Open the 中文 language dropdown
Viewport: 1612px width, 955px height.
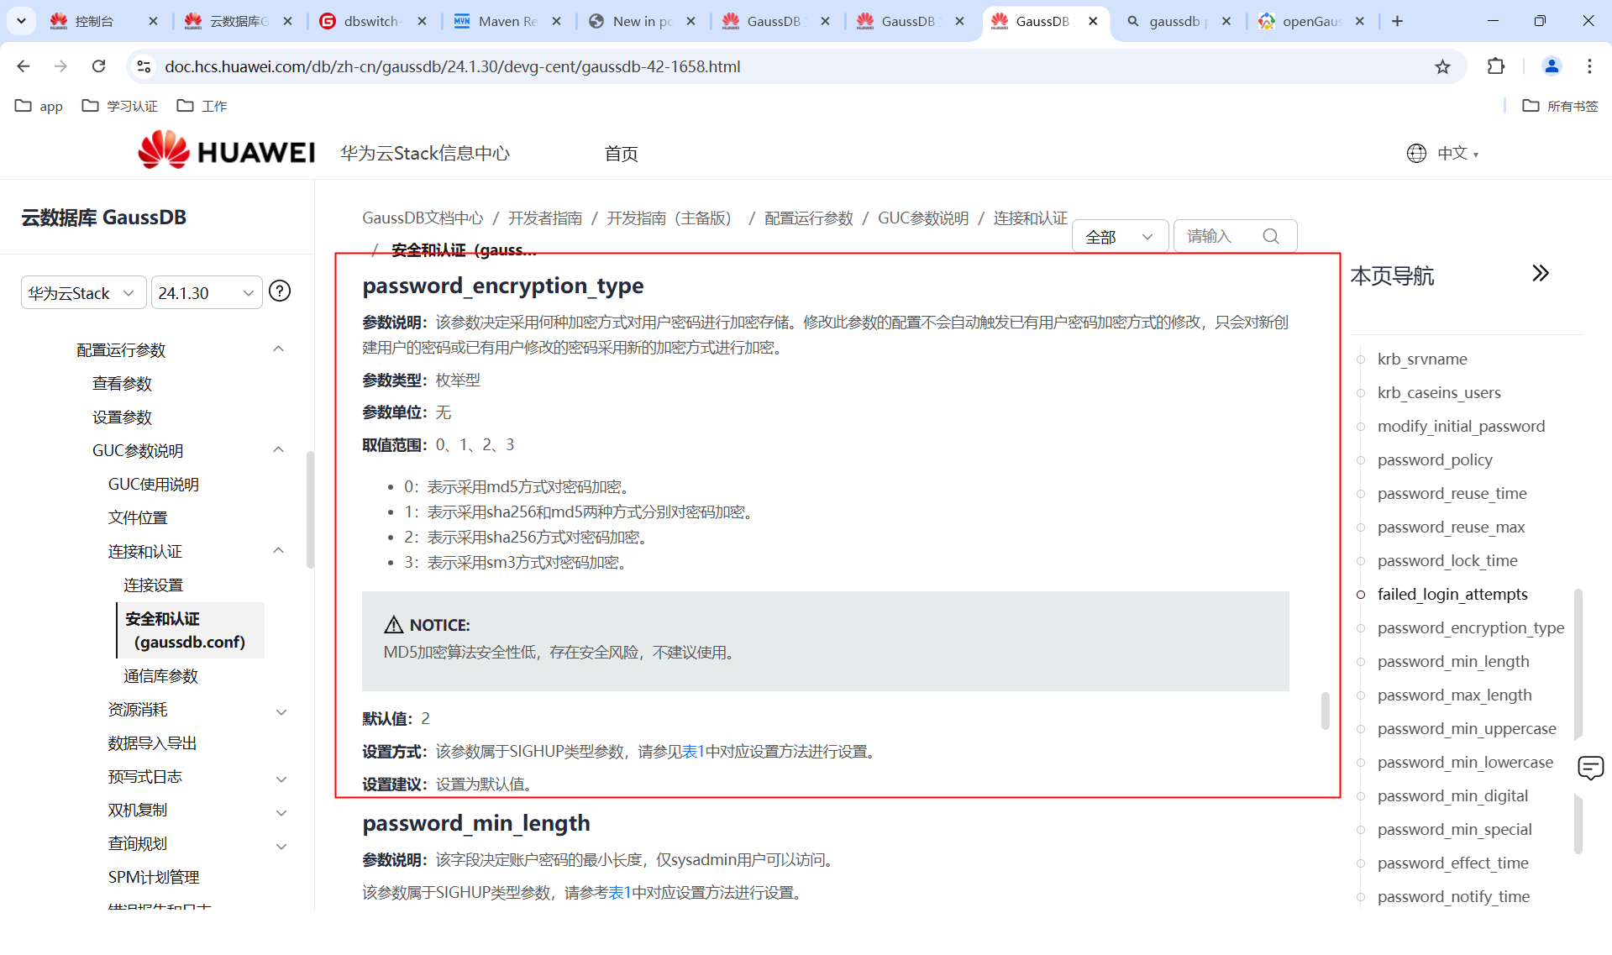[1457, 153]
